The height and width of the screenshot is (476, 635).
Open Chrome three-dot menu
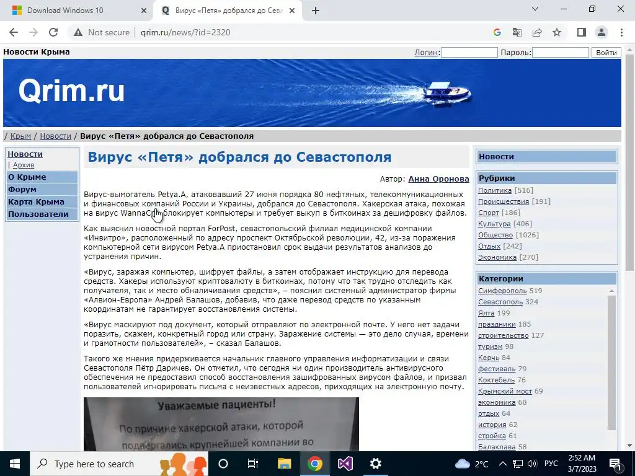[621, 32]
